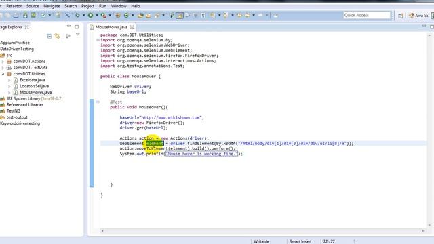The height and width of the screenshot is (244, 434).
Task: Click the green Run button in toolbar
Action: 90,15
